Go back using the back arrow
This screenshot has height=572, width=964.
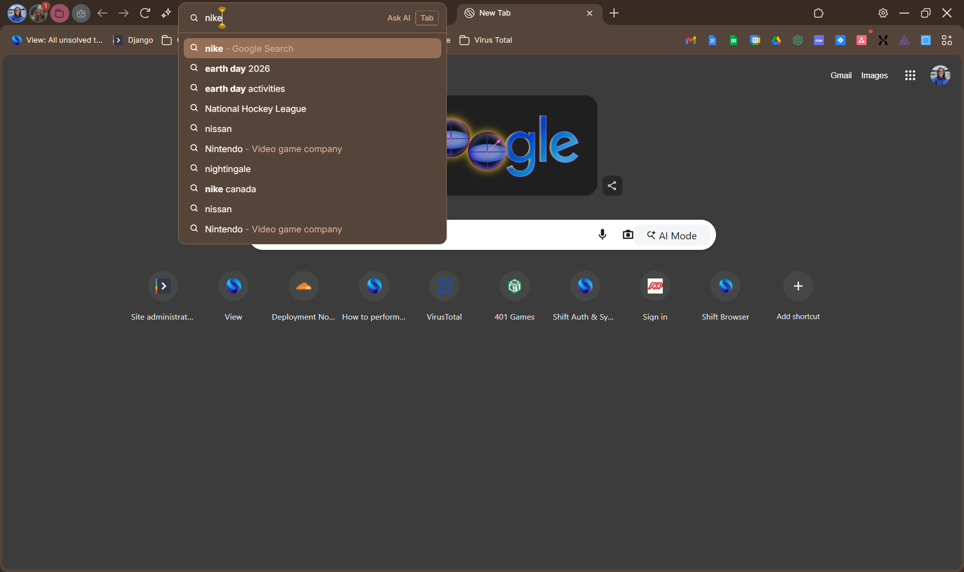102,13
